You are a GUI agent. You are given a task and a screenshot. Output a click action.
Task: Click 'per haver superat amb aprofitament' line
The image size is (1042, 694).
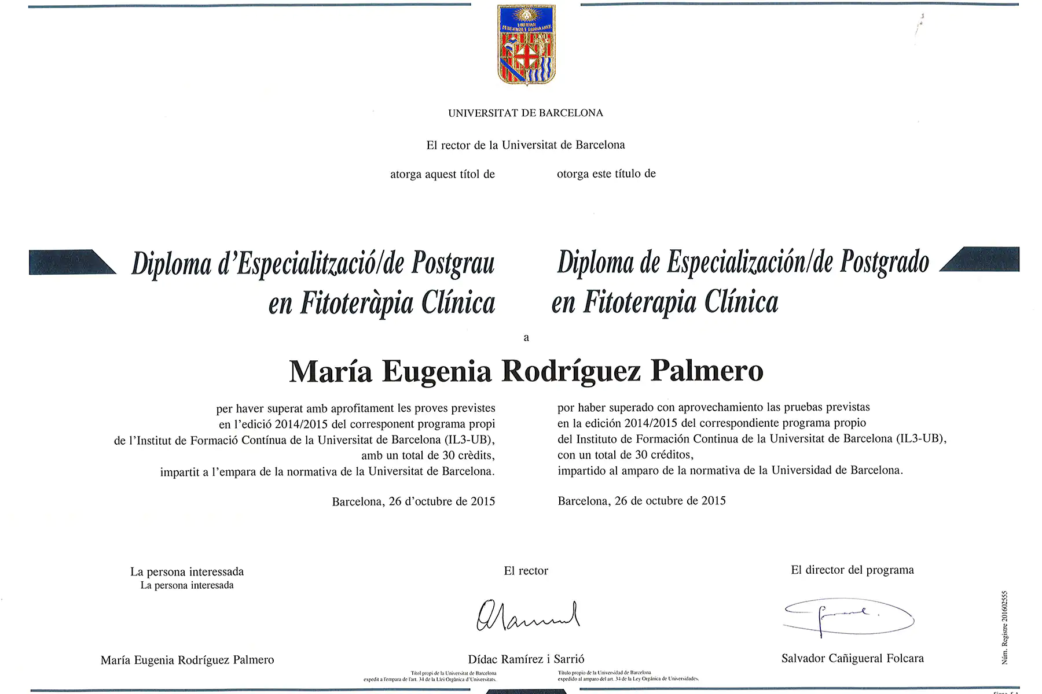click(x=355, y=408)
